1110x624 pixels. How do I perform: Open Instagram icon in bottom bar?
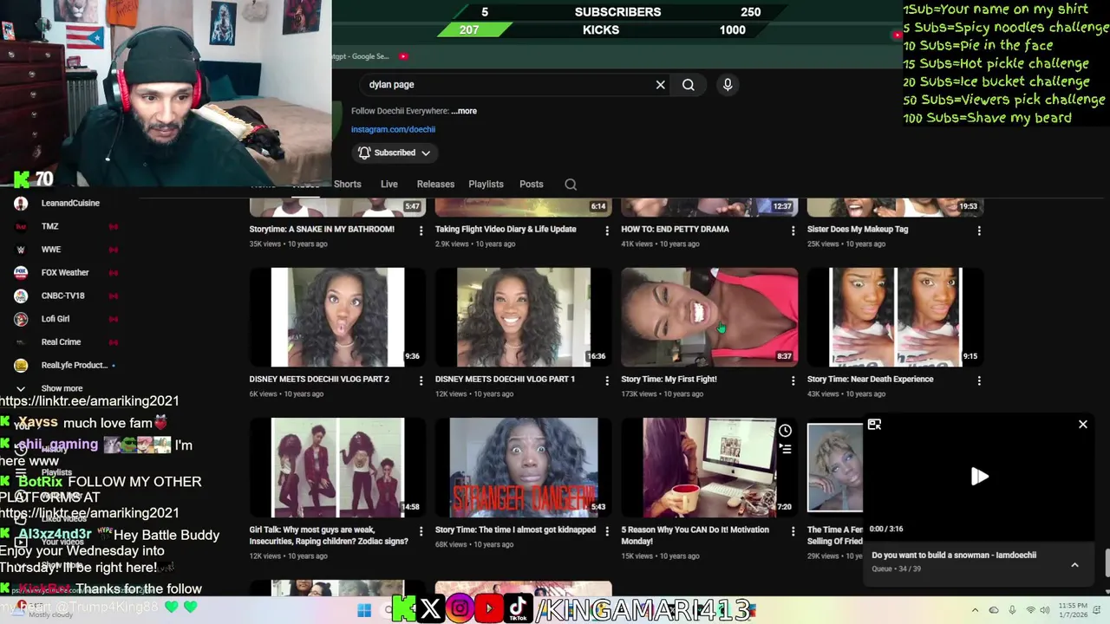tap(460, 609)
